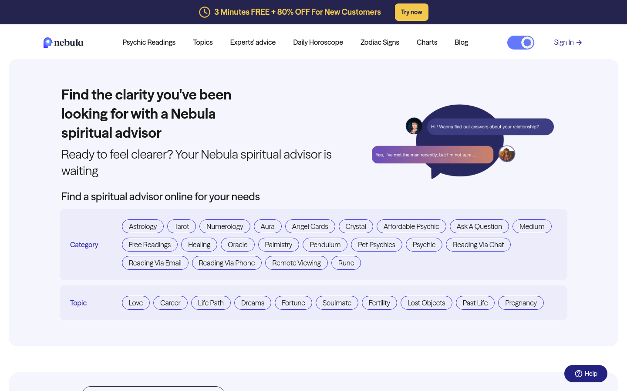
Task: Pick the Past Life topic
Action: click(x=475, y=303)
